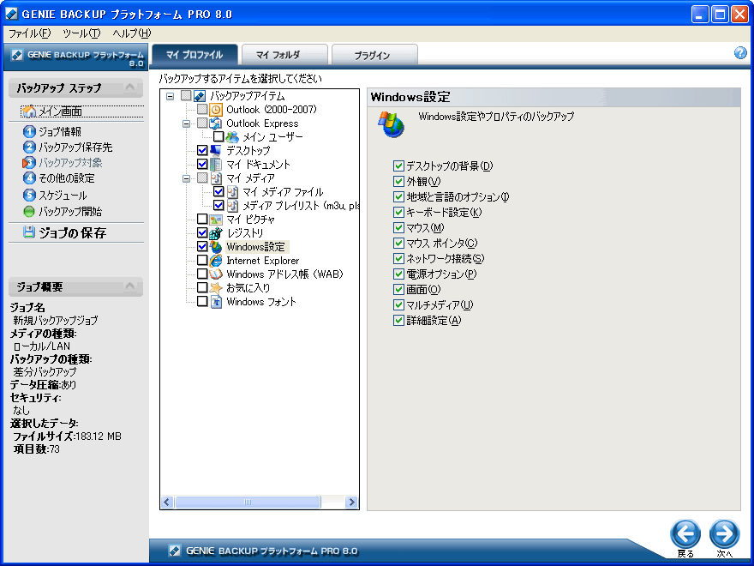Go to メイン画面 link

[60, 111]
